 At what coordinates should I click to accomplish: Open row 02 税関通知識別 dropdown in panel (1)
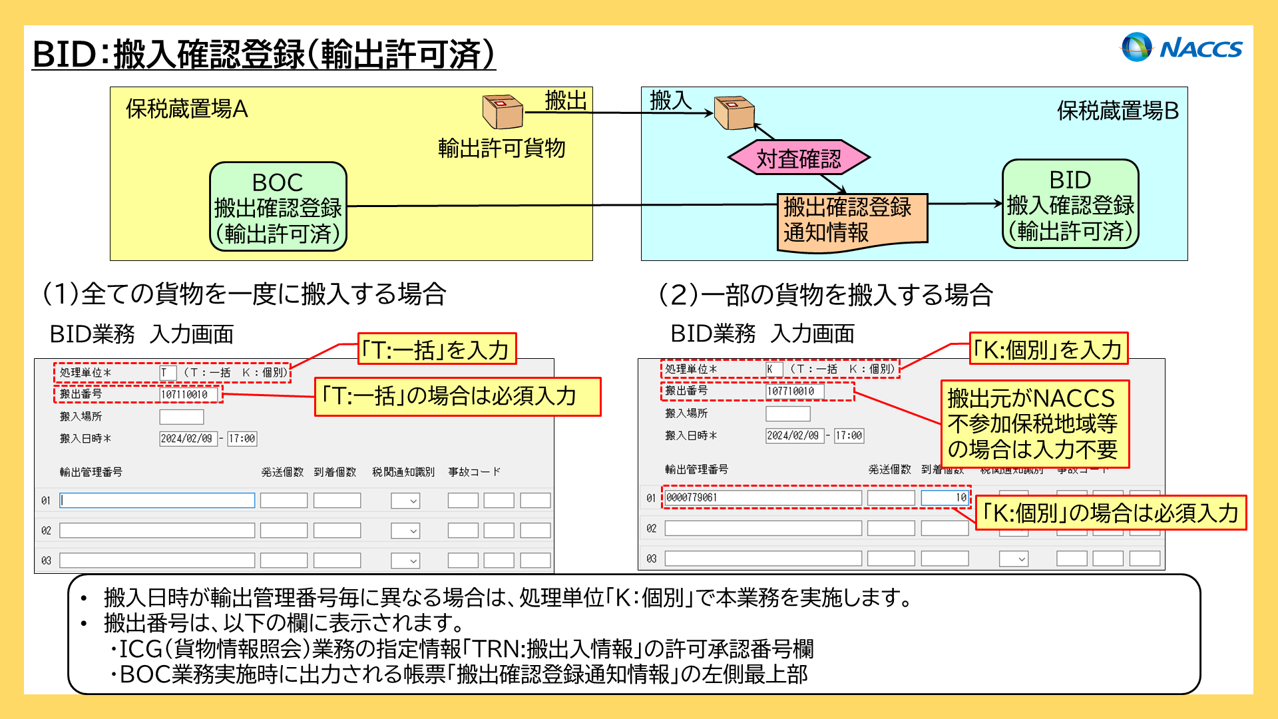pos(405,531)
